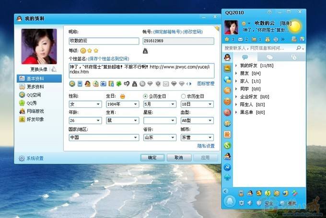The width and height of the screenshot is (326, 218).
Task: Click right arrow to show more profile icons
Action: pos(190,84)
